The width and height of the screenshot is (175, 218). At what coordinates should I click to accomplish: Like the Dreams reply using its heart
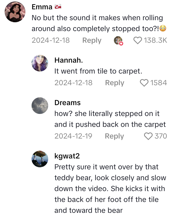click(x=148, y=136)
